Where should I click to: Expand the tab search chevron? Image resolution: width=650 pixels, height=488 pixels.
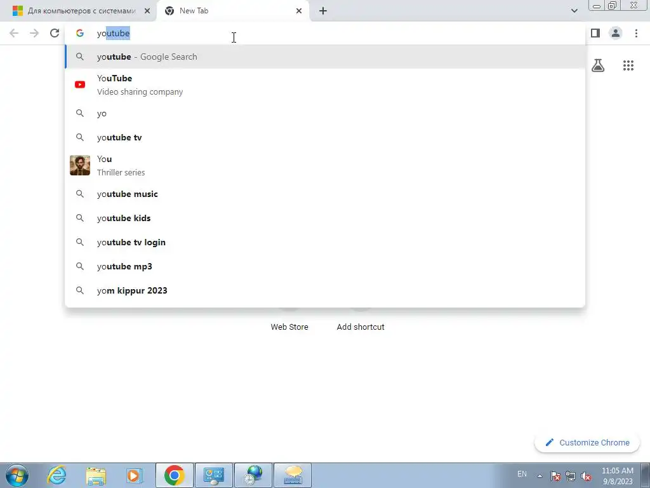click(574, 11)
